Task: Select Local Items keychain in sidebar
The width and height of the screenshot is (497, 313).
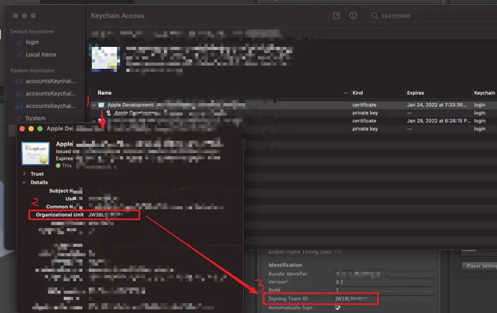Action: (x=41, y=54)
